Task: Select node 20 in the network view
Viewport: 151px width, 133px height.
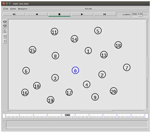Action: tap(113, 91)
